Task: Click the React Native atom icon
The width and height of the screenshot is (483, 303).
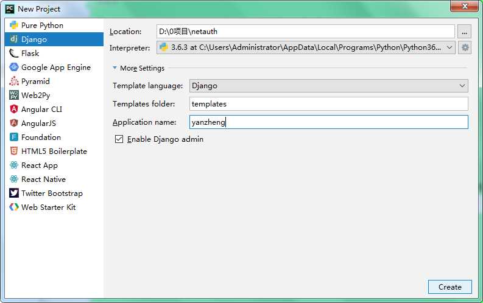Action: 14,179
